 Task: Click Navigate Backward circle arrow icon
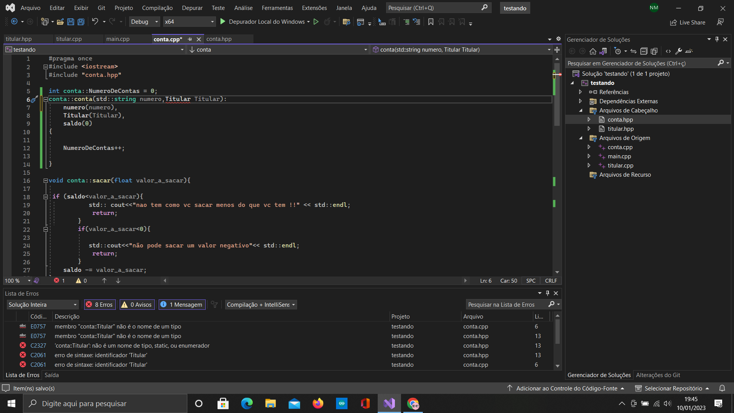point(15,22)
